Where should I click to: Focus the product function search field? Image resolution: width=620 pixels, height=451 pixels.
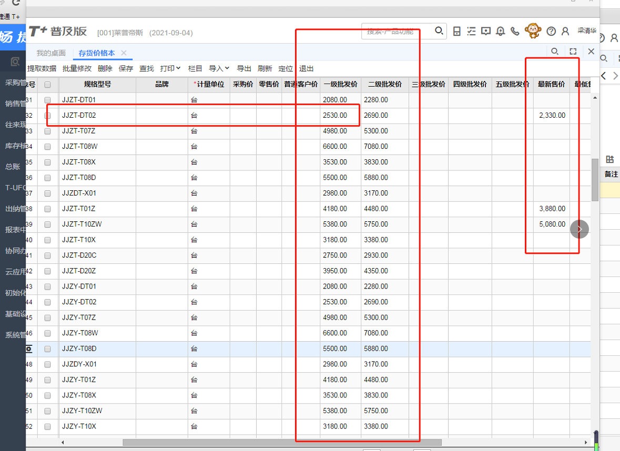(398, 31)
